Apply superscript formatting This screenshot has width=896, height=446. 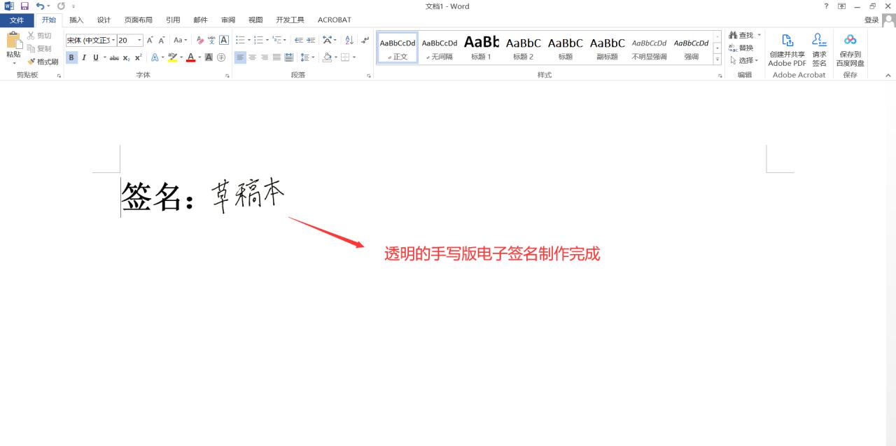(x=139, y=57)
